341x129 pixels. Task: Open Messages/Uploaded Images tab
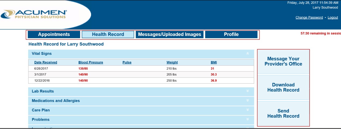170,34
